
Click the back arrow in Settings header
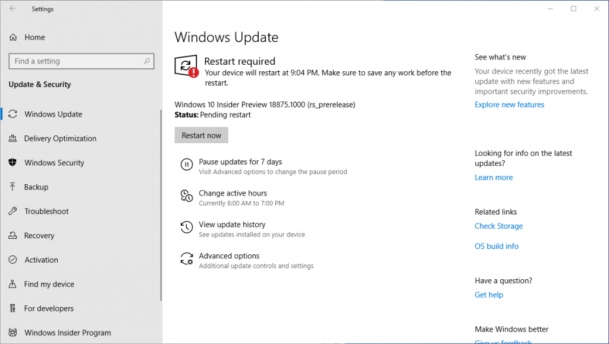12,9
